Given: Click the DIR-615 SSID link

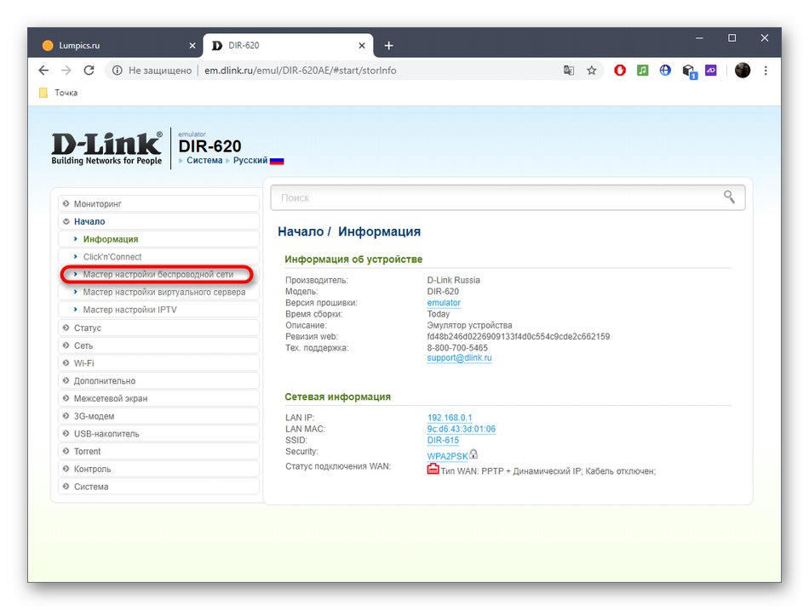Looking at the screenshot, I should tap(443, 441).
